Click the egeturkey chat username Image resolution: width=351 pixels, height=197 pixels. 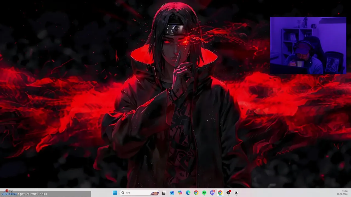(x=9, y=194)
